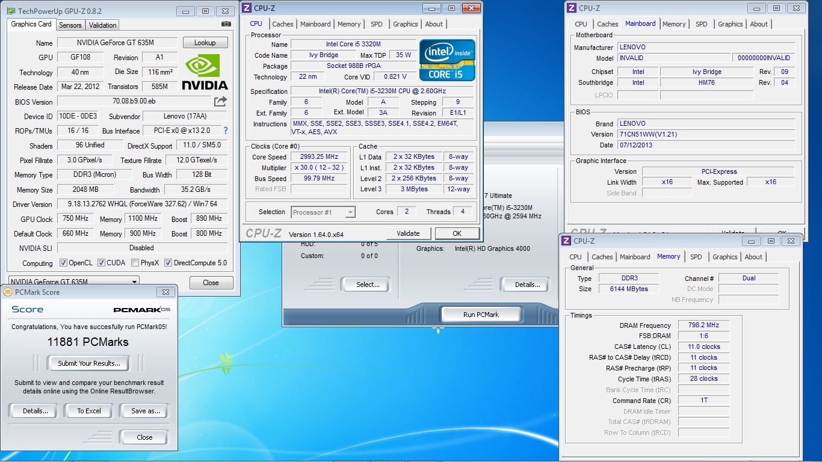Screen dimensions: 822x462
Task: Click the 11881 PCMarks score text
Action: point(88,342)
